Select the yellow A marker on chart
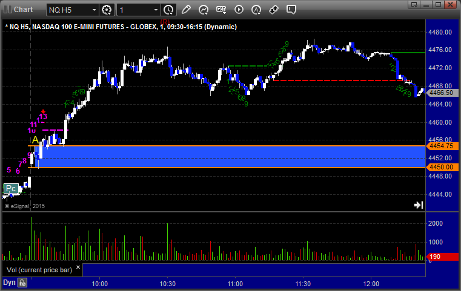Image resolution: width=461 pixels, height=291 pixels. tap(35, 140)
